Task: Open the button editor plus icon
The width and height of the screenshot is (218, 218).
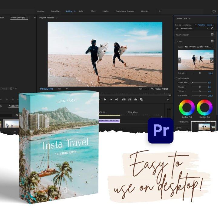Action: (x=168, y=100)
